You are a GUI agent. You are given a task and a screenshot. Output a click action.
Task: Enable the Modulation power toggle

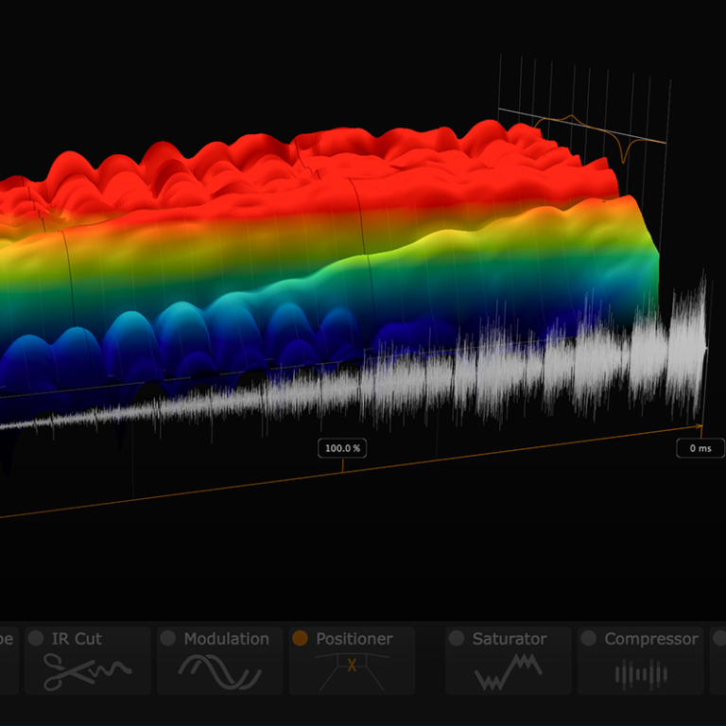tap(168, 639)
